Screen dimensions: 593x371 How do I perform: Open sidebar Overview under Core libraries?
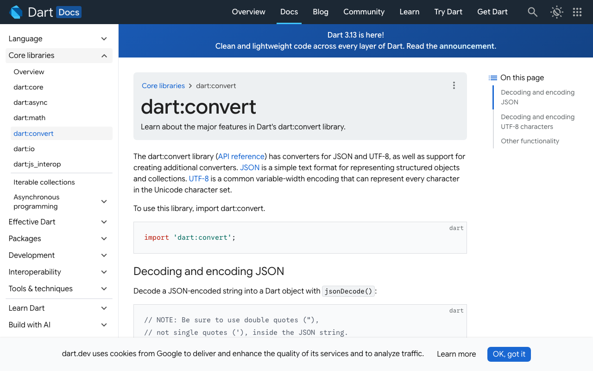point(62,72)
